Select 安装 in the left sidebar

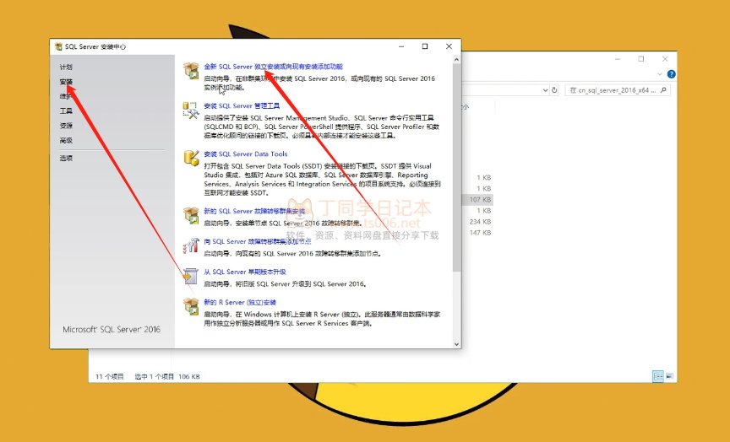66,82
